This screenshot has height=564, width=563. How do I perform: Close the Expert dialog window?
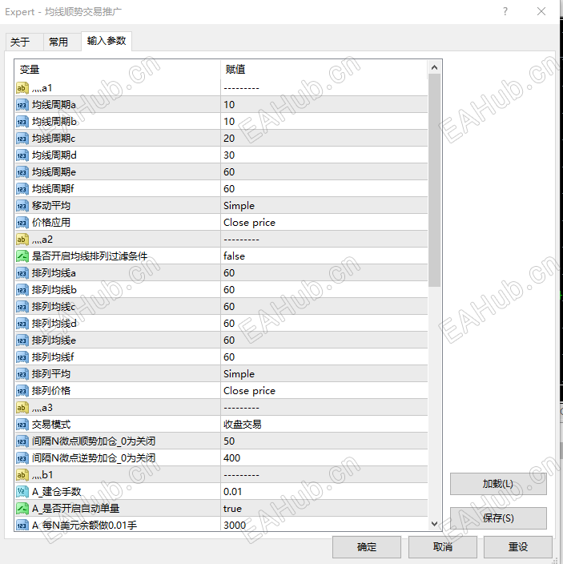click(541, 11)
